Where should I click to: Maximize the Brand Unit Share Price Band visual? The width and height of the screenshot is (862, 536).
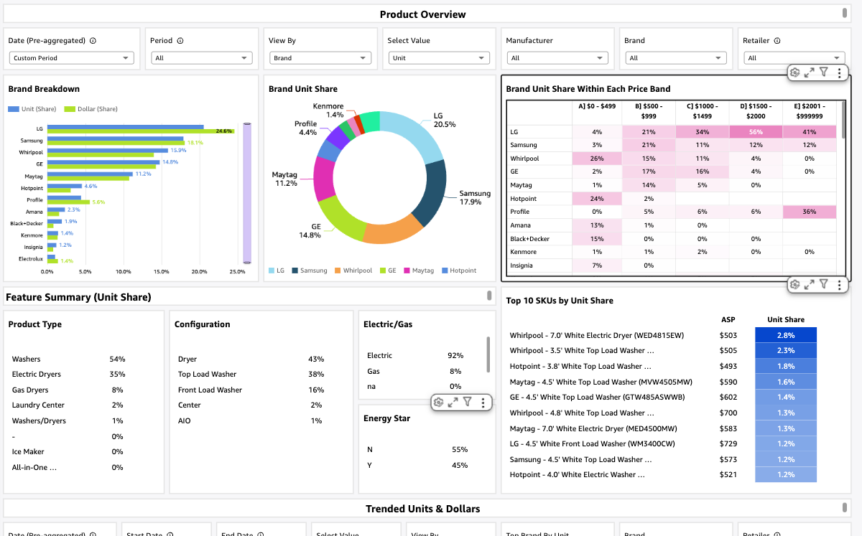810,72
